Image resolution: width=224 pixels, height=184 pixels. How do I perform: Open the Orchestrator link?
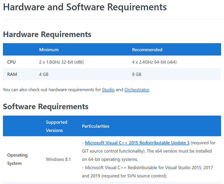click(x=136, y=90)
